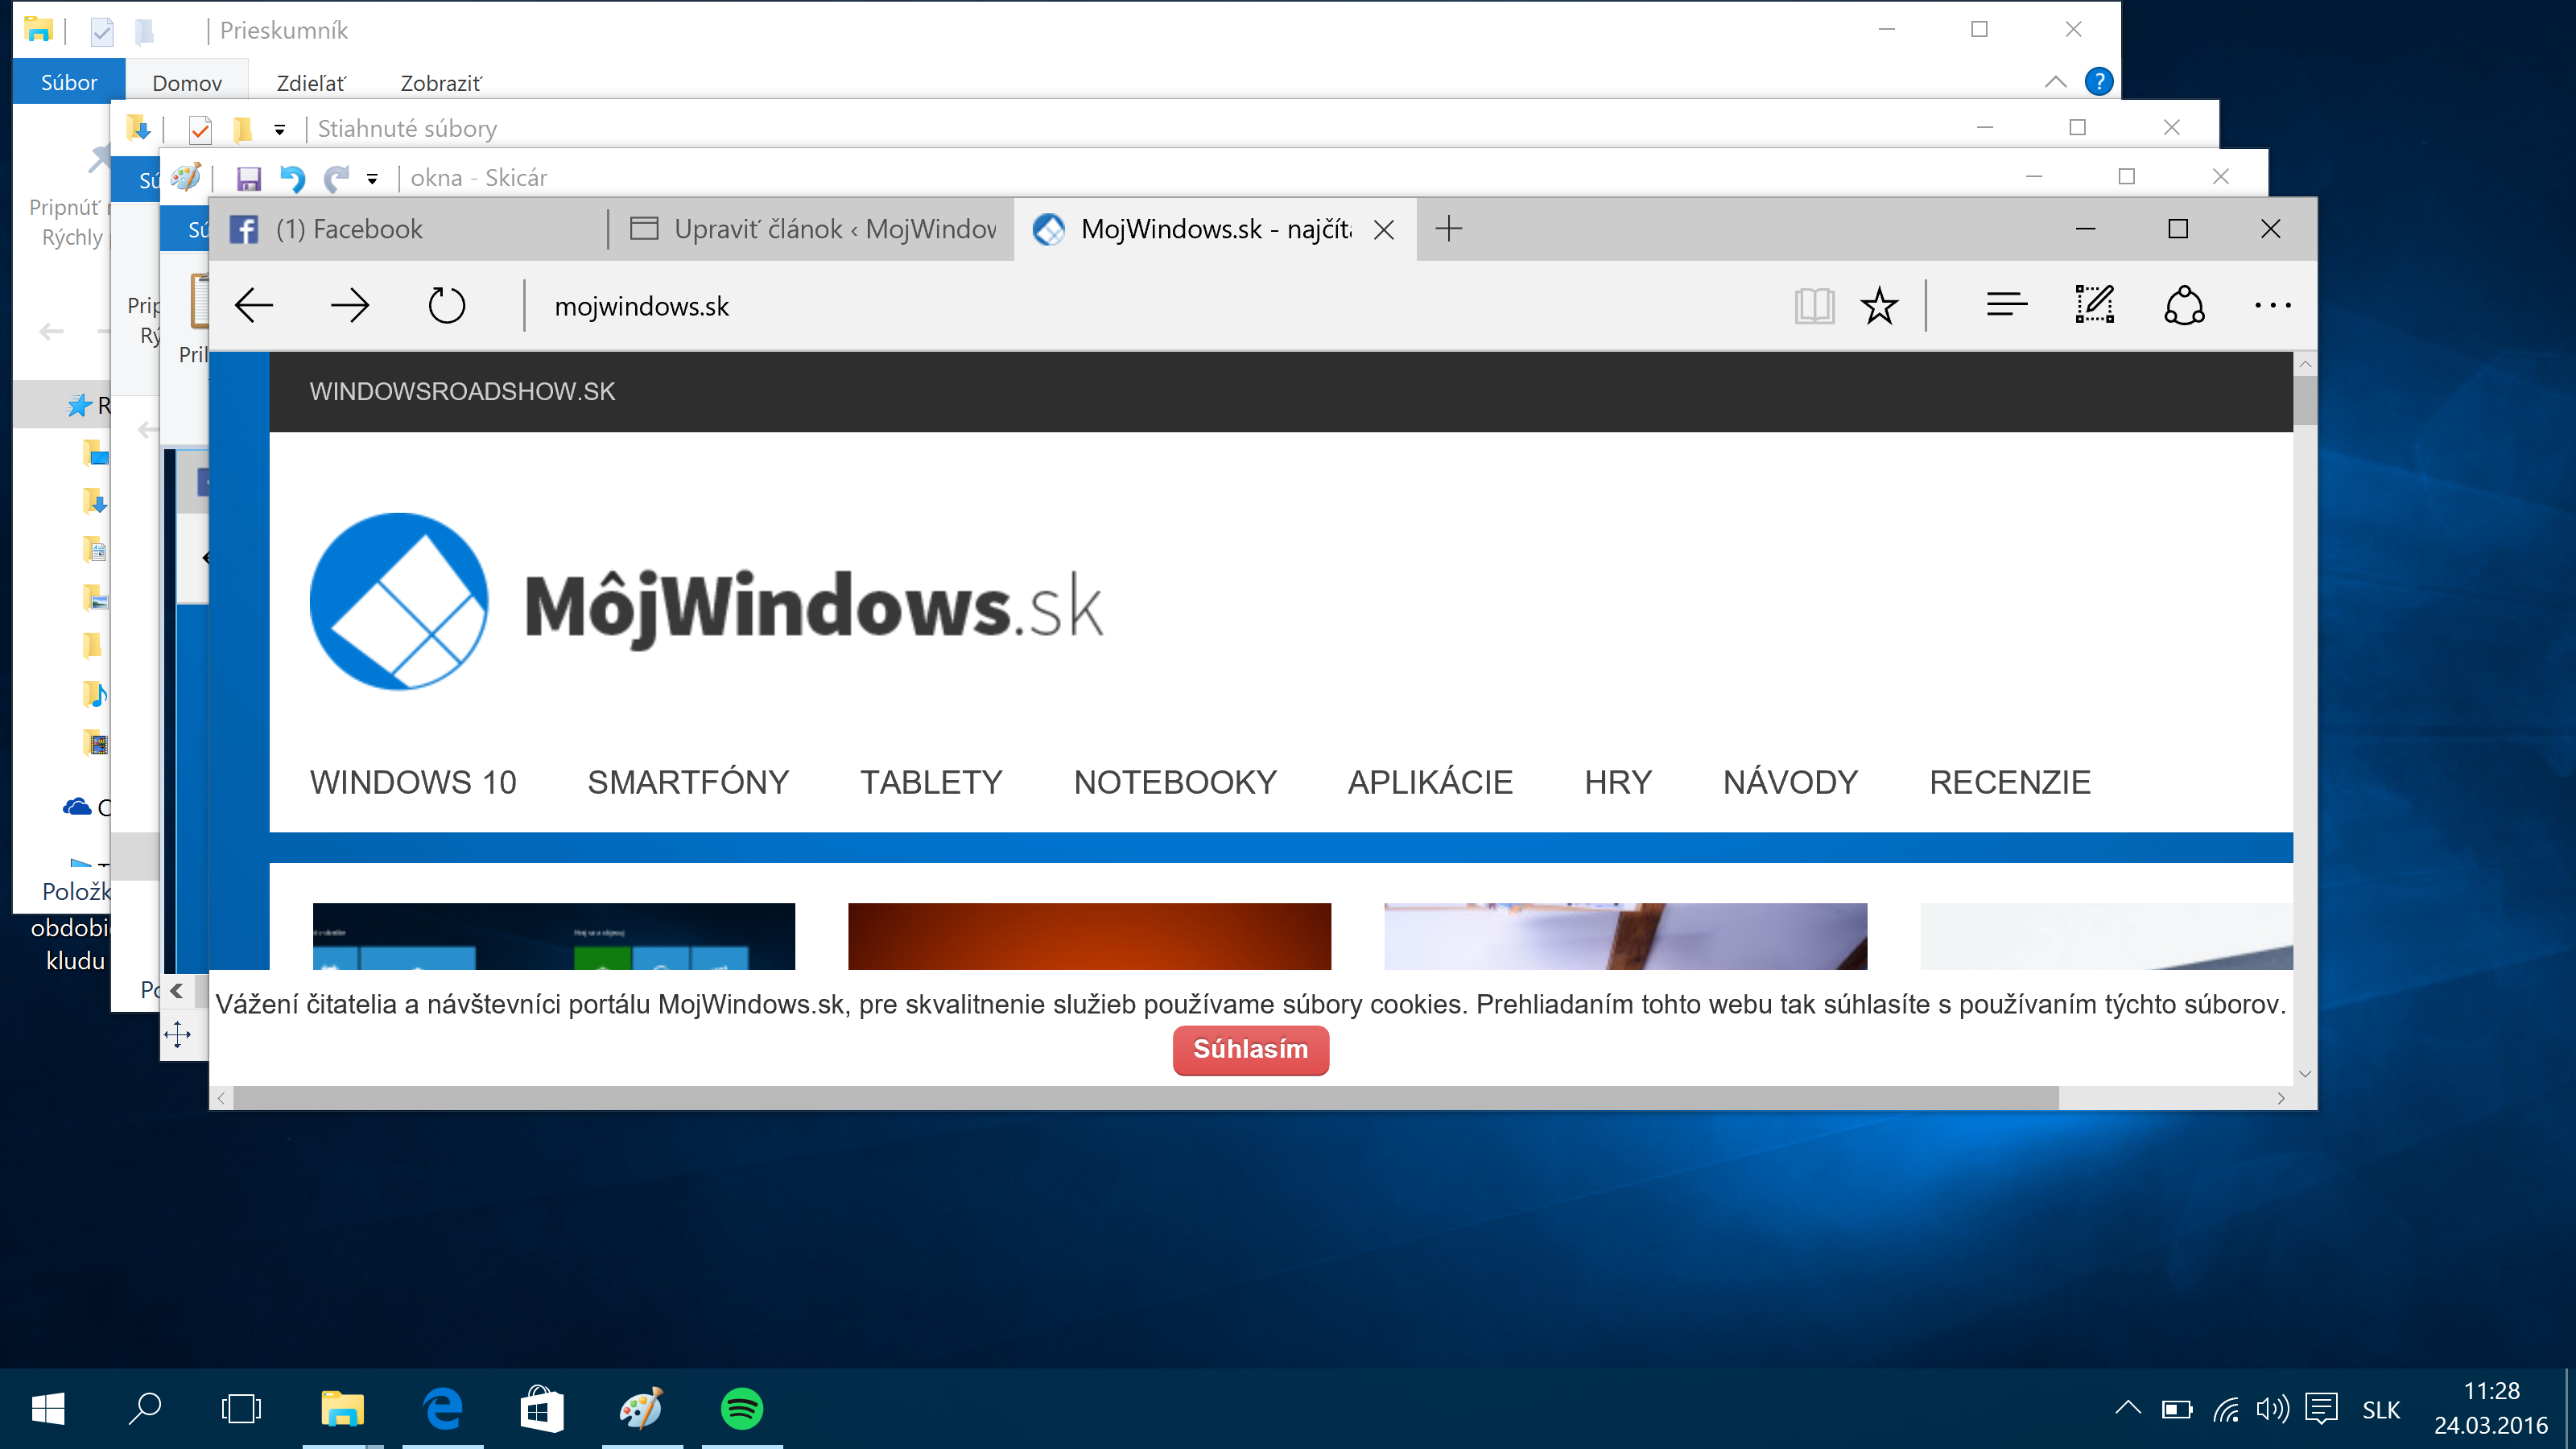This screenshot has height=1449, width=2576.
Task: Open Domov tab in Prieskumník
Action: coord(187,83)
